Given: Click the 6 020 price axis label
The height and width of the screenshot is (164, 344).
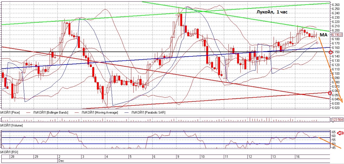Looking at the screenshot, I should 336,108.
